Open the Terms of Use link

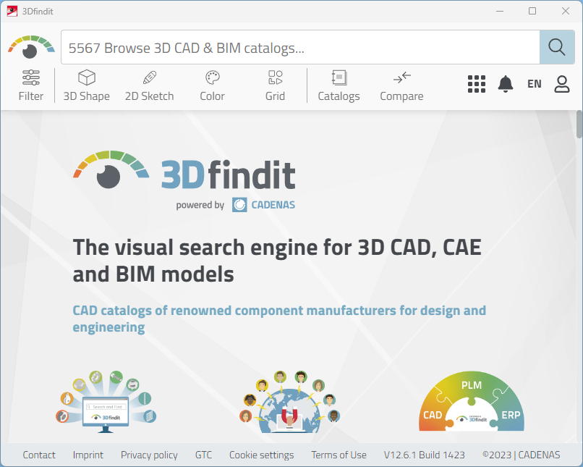coord(339,455)
